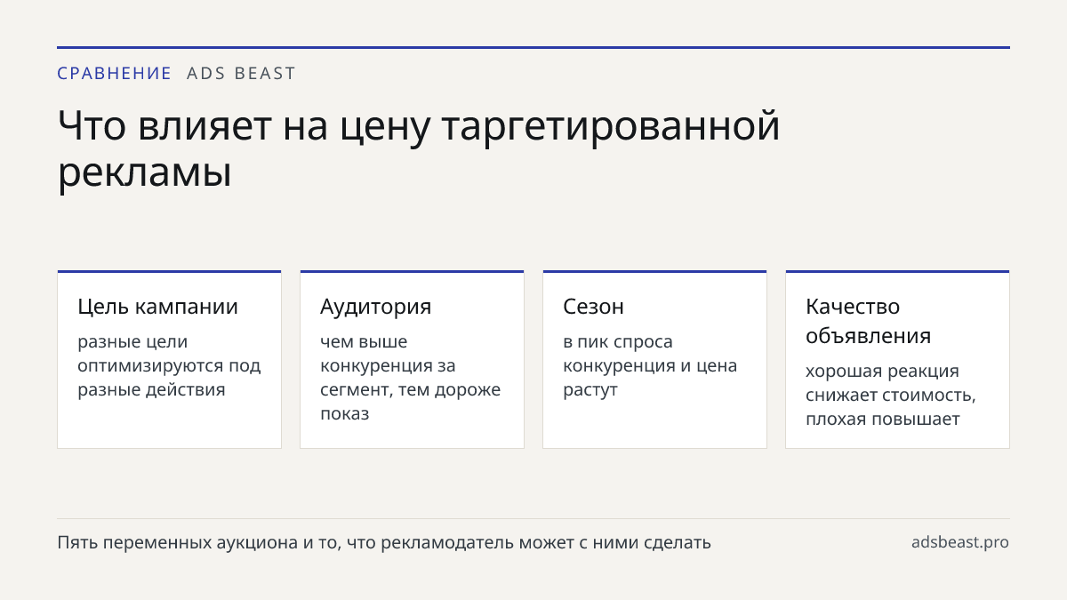Click the 'ADS BEAST' brand text
Viewport: 1067px width, 600px height.
241,74
